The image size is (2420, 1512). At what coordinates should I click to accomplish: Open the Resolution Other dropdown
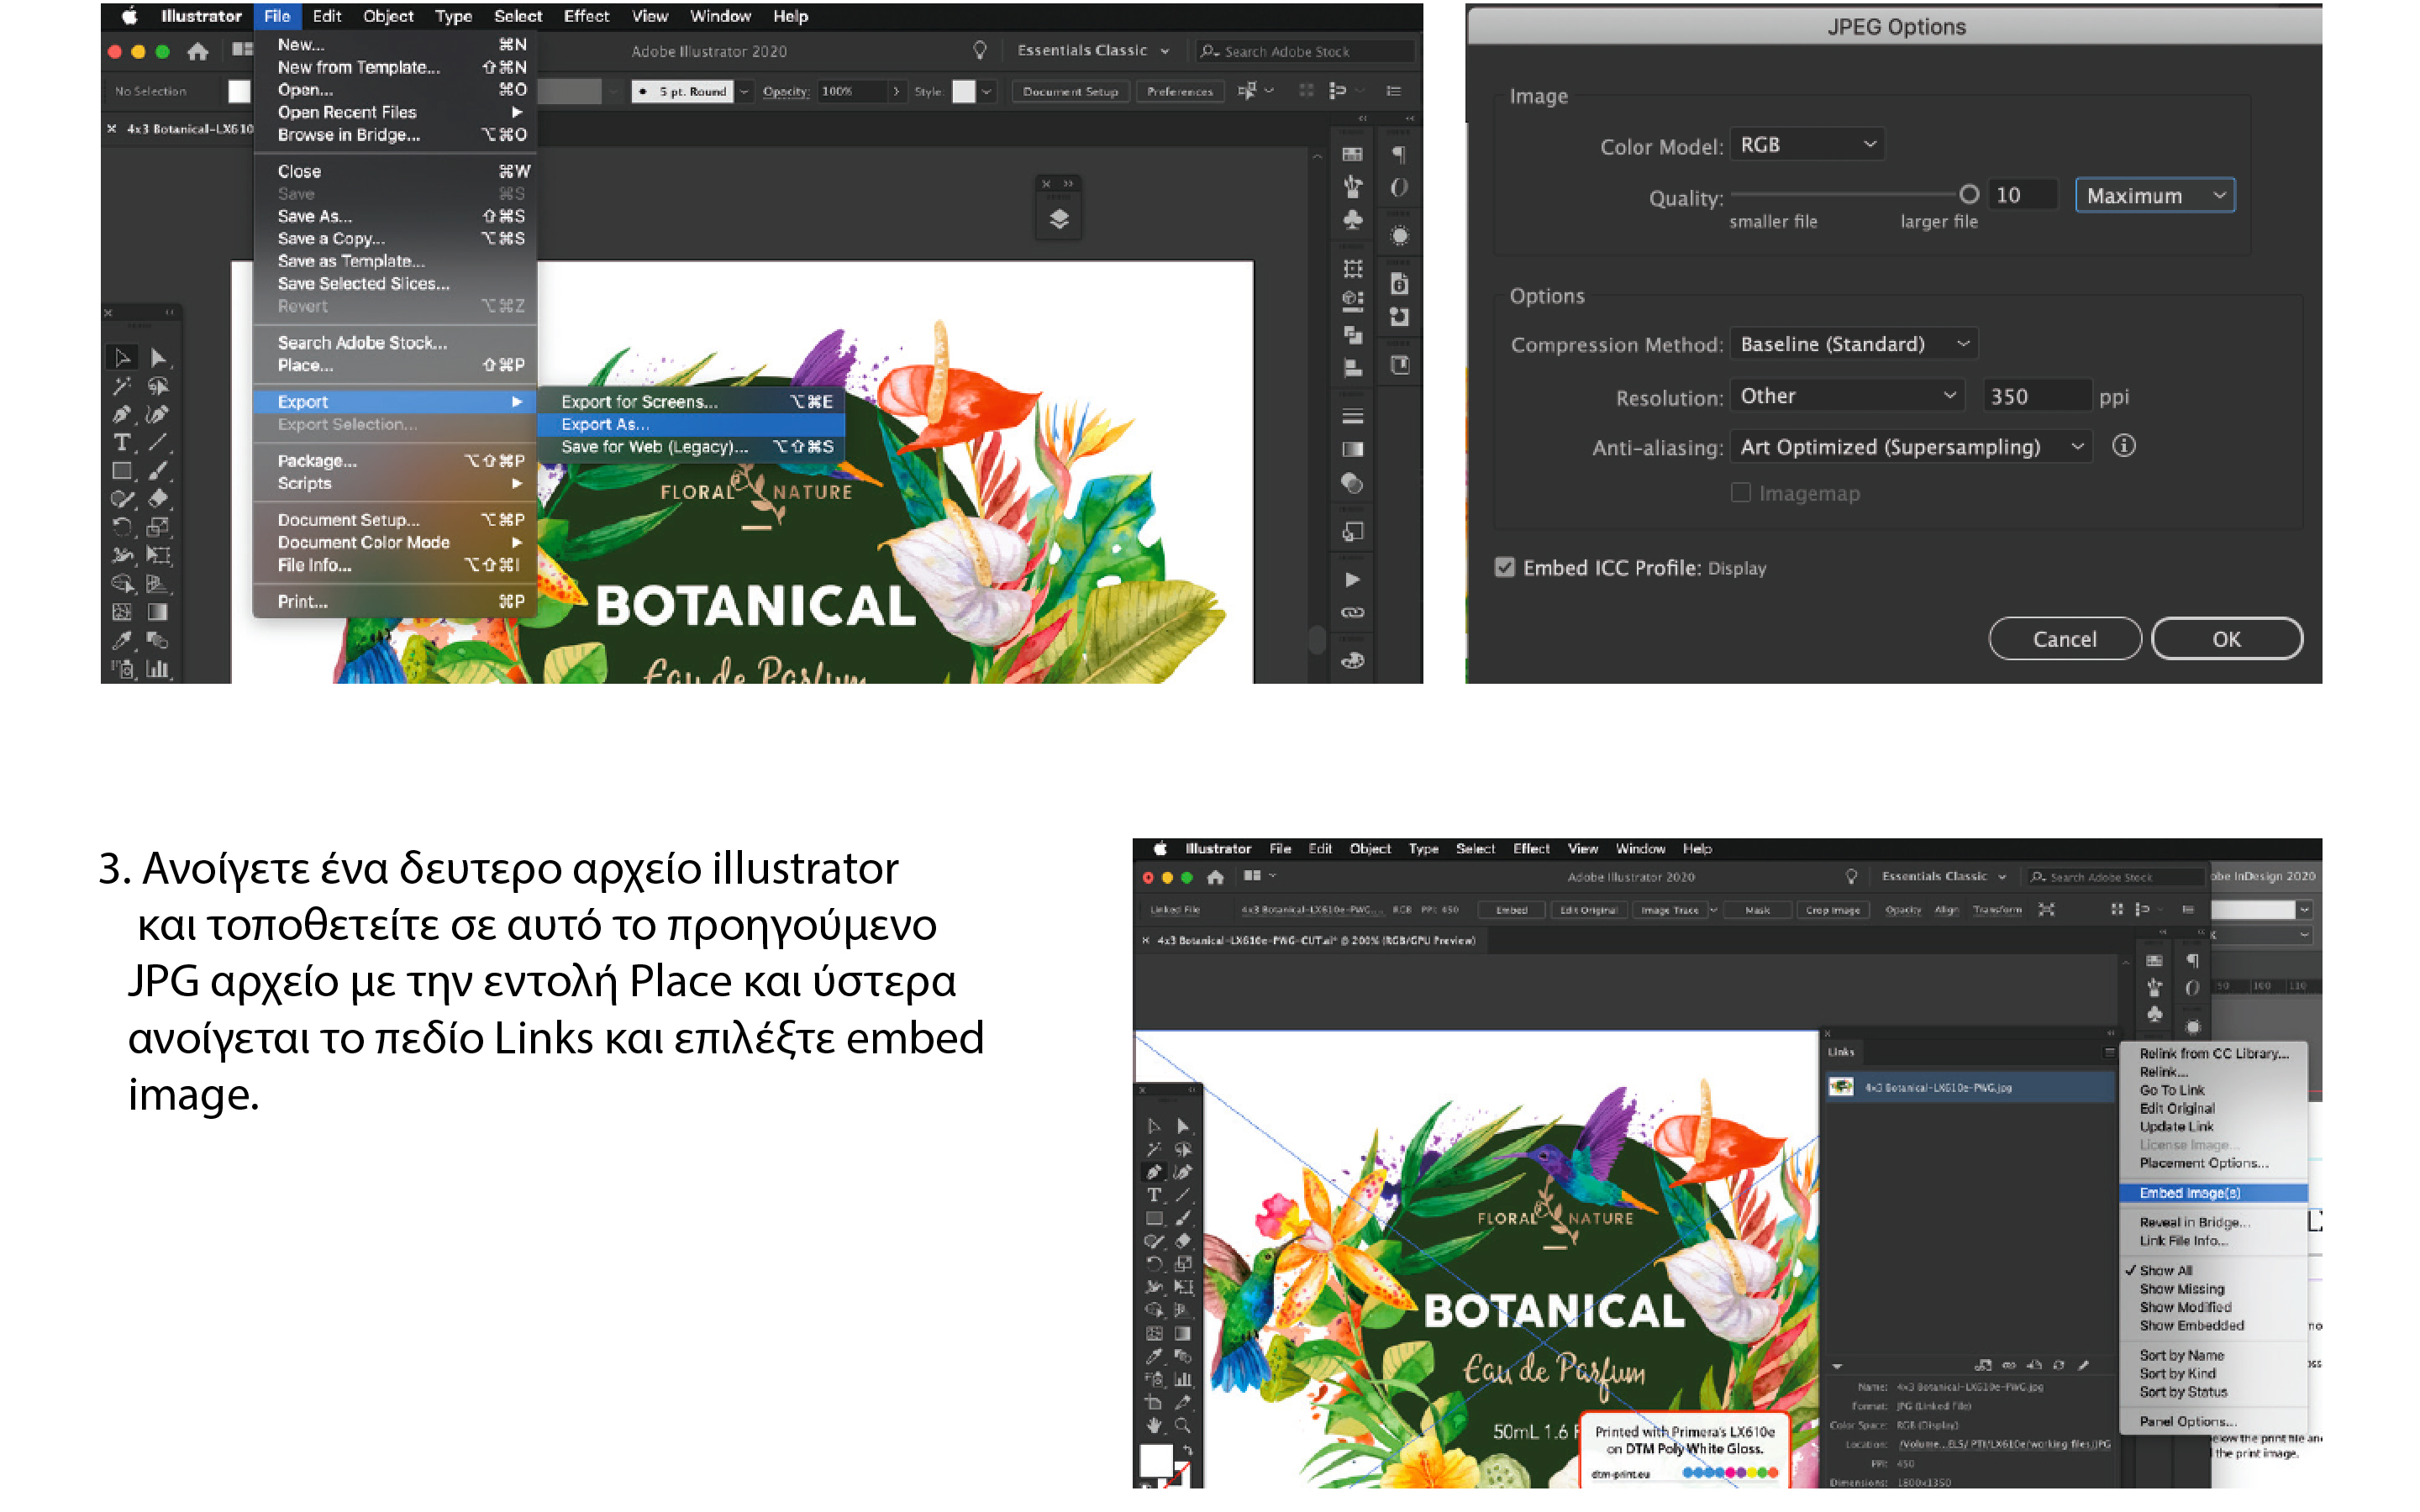click(x=1846, y=396)
